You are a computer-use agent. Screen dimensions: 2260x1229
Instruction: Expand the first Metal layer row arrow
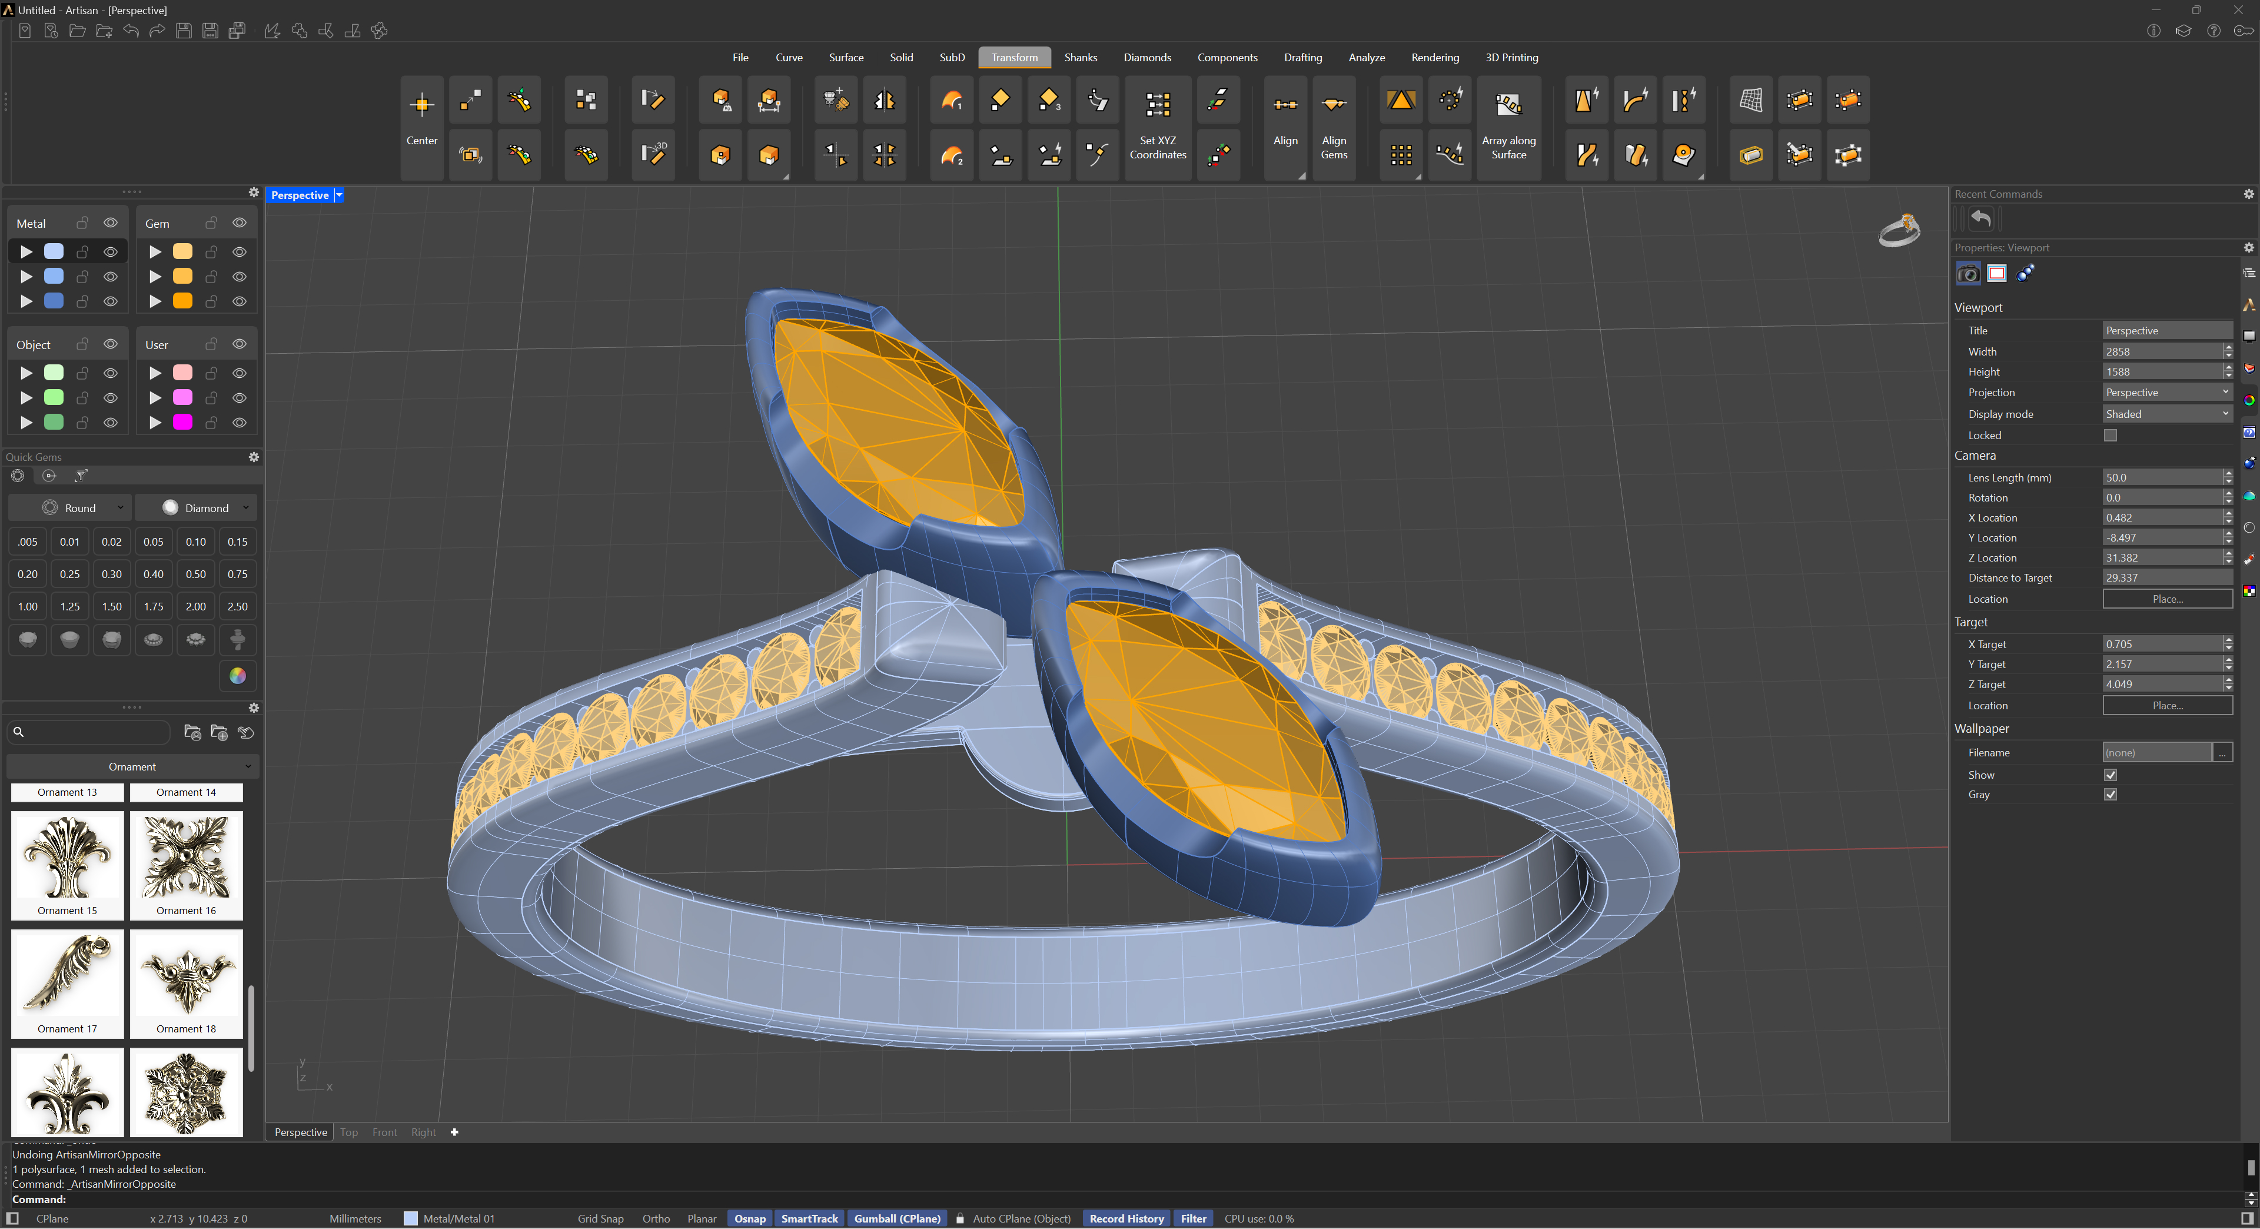tap(26, 252)
